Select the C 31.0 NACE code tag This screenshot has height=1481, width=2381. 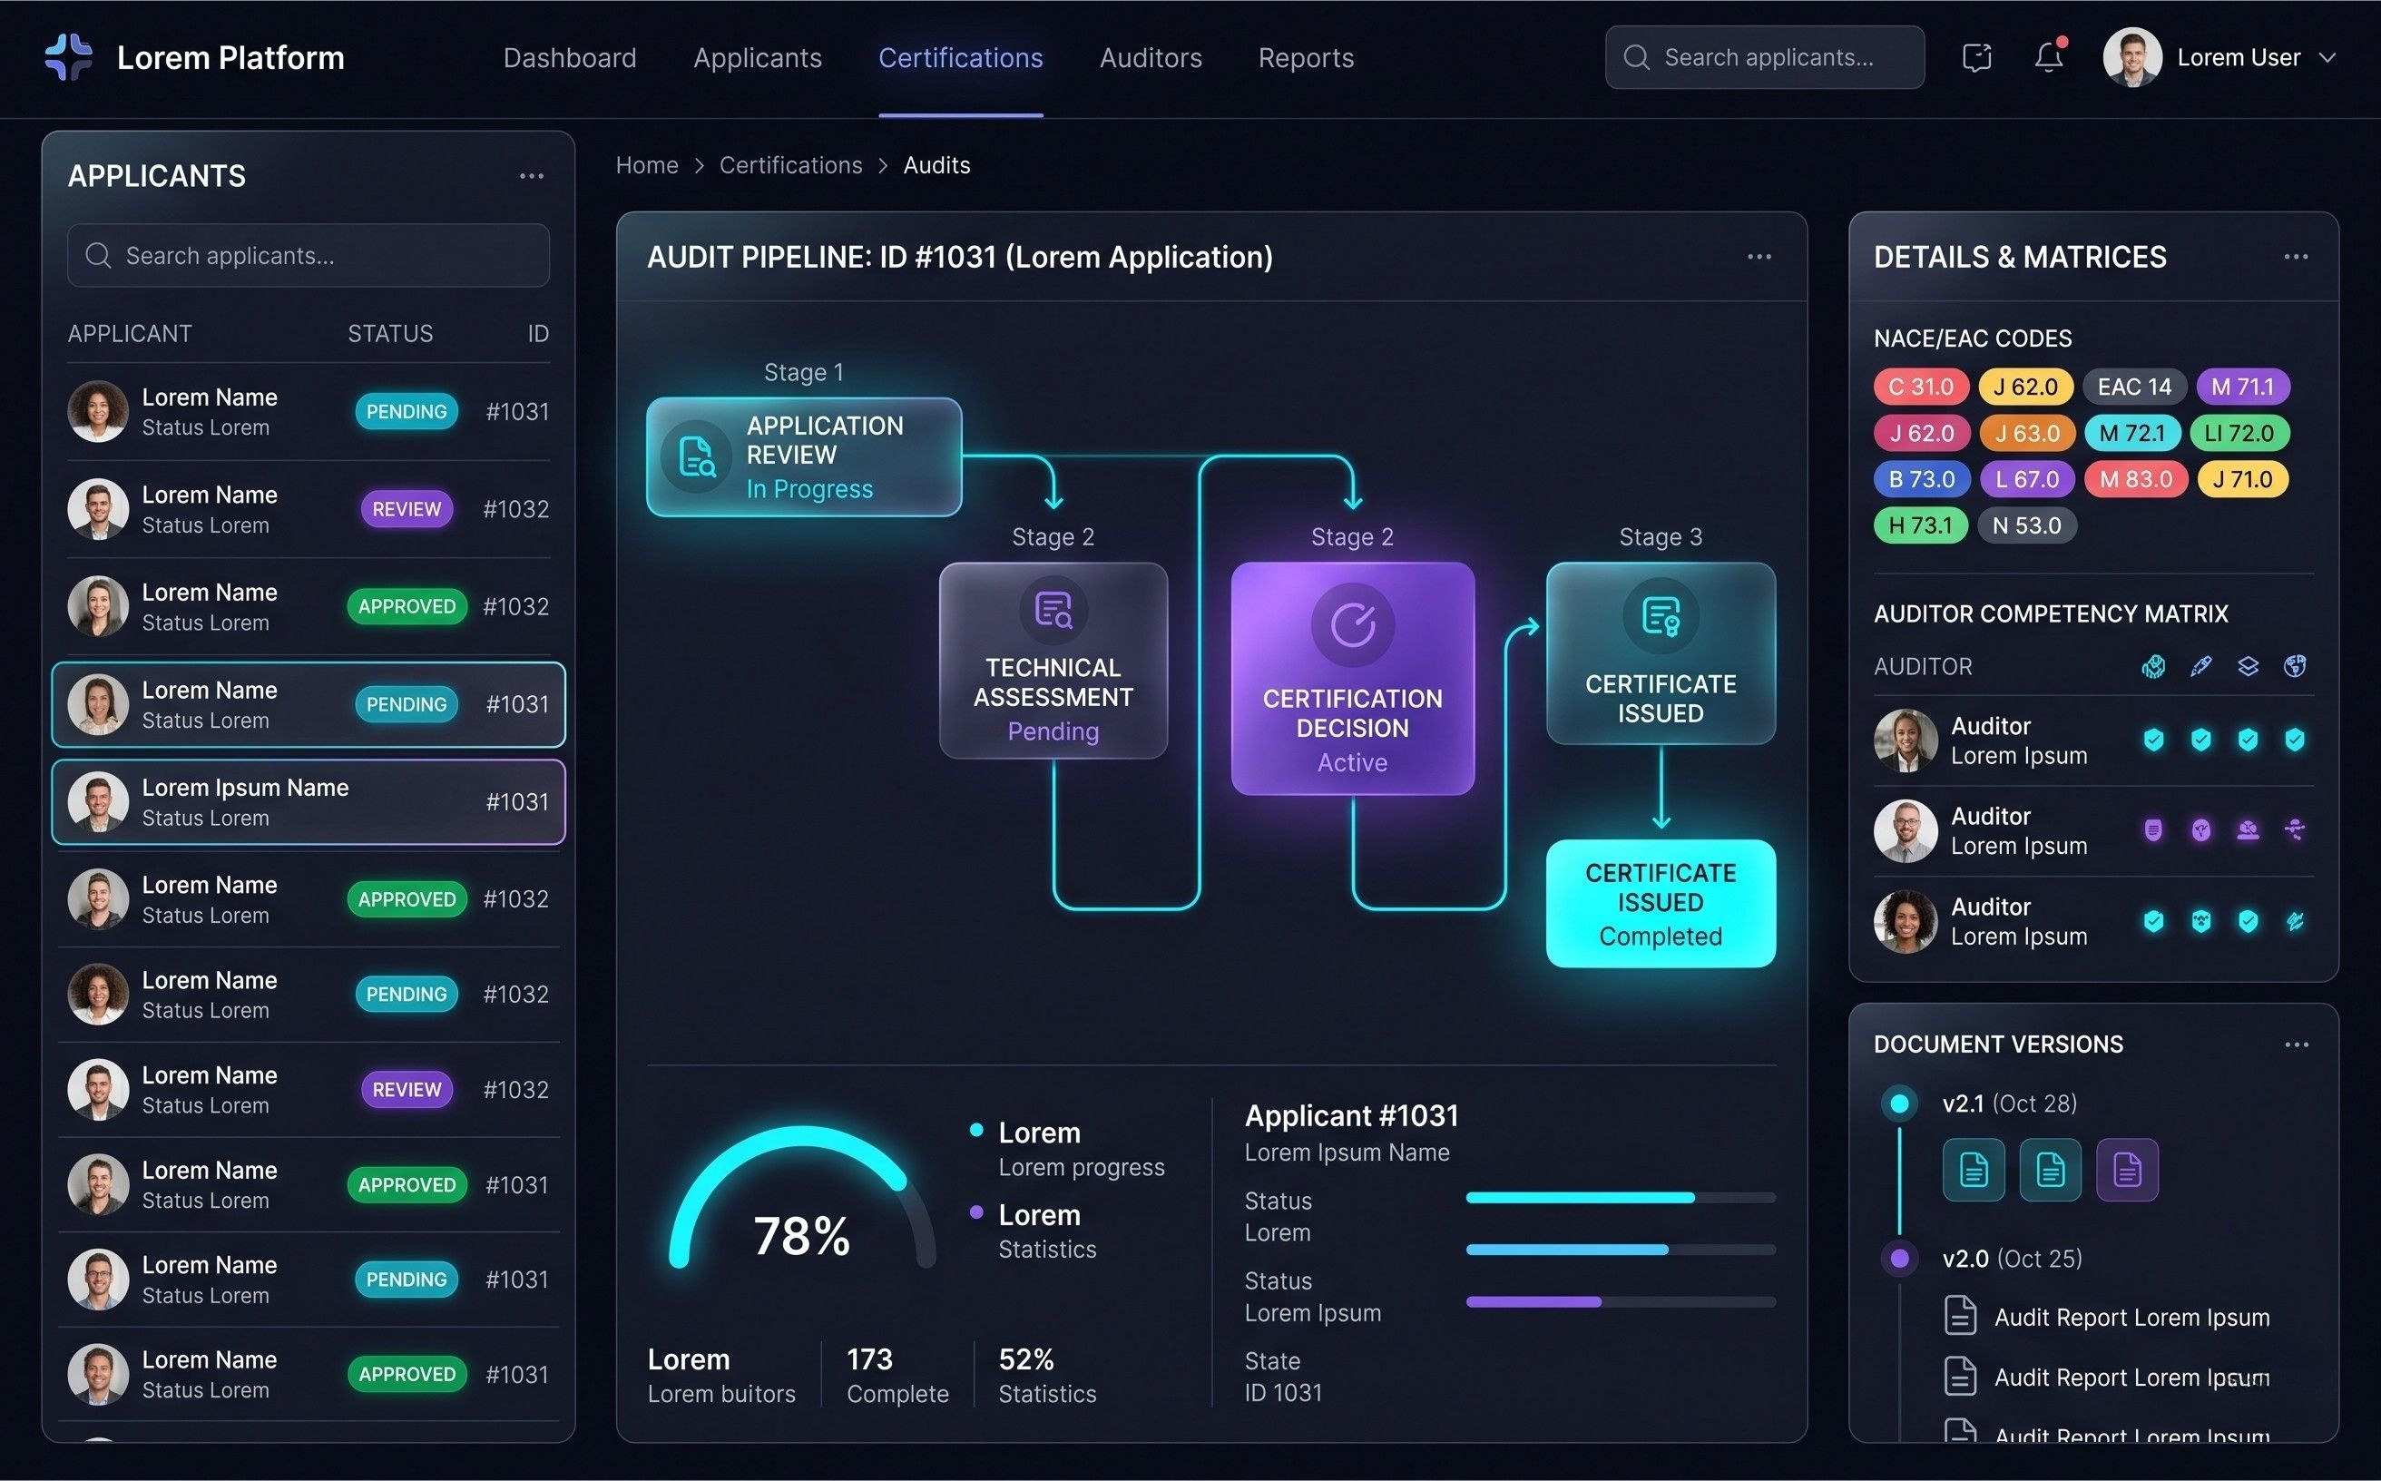1920,387
